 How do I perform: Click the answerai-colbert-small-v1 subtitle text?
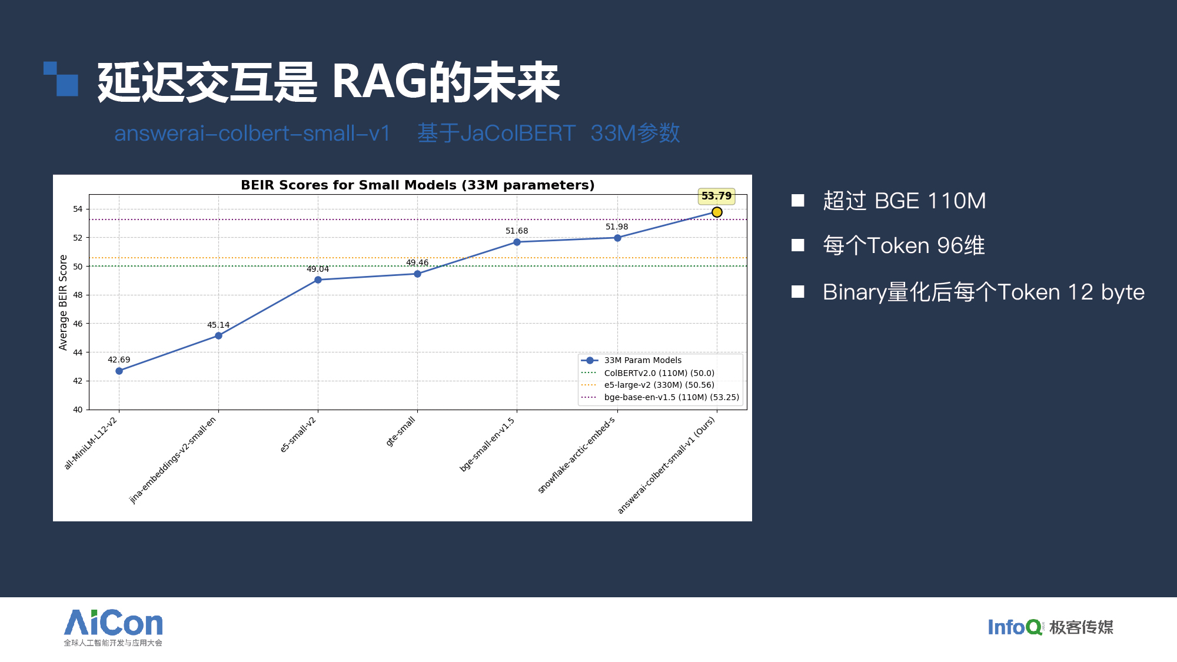tap(252, 134)
